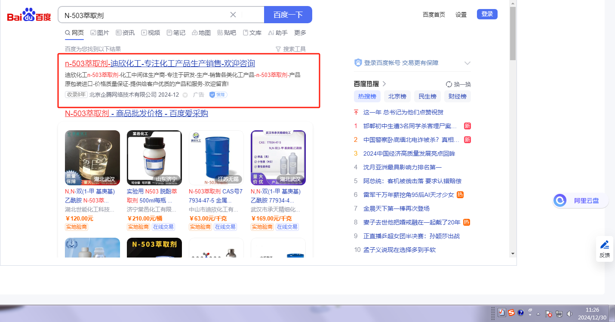The height and width of the screenshot is (322, 615).
Task: Open hot search 2024中国经济高质量发展亮点回眸
Action: coord(409,153)
